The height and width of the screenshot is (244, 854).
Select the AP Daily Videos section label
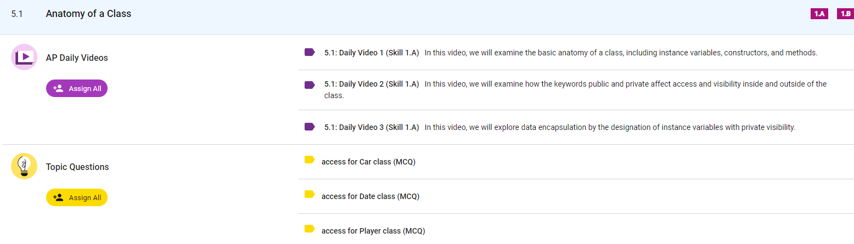point(77,58)
